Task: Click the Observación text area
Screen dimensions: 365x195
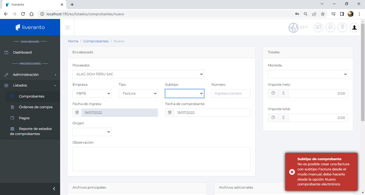Action: pyautogui.click(x=161, y=159)
